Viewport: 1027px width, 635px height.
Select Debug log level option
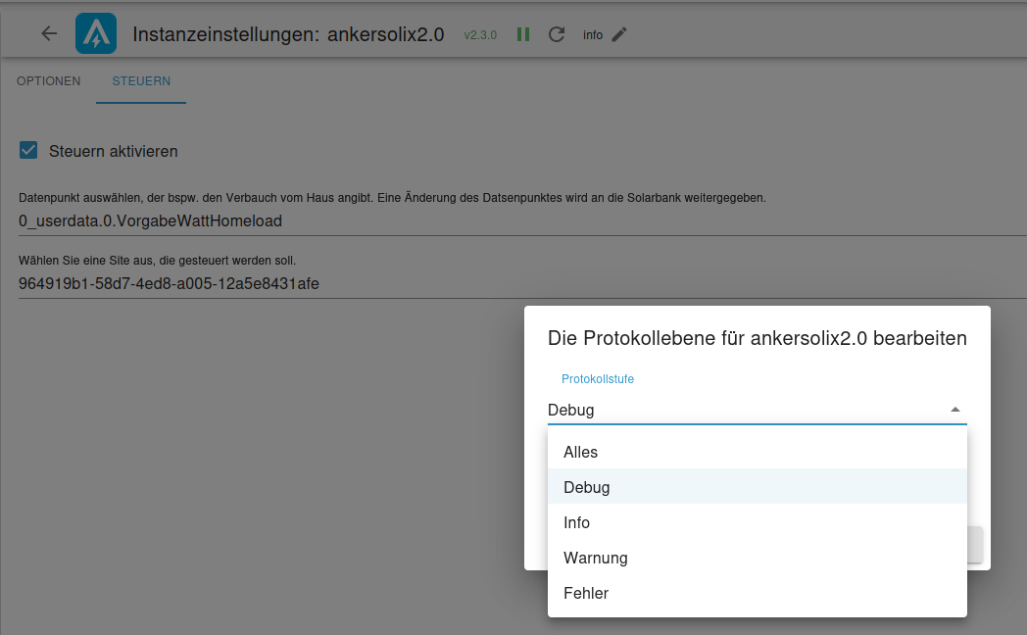click(x=758, y=486)
